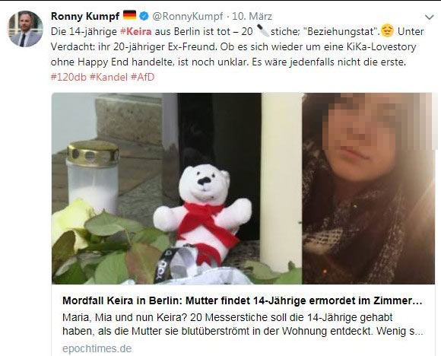441x356 pixels.
Task: Open the #120db hashtag
Action: [68, 77]
